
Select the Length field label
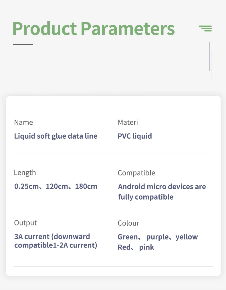25,173
